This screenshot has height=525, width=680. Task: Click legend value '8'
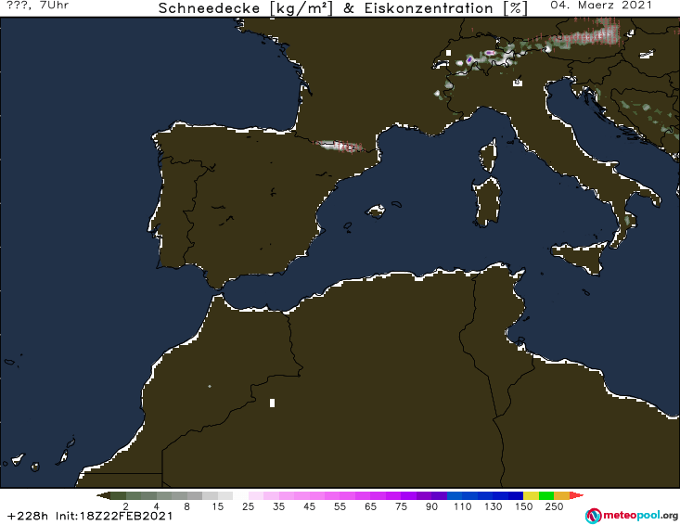[x=186, y=506]
